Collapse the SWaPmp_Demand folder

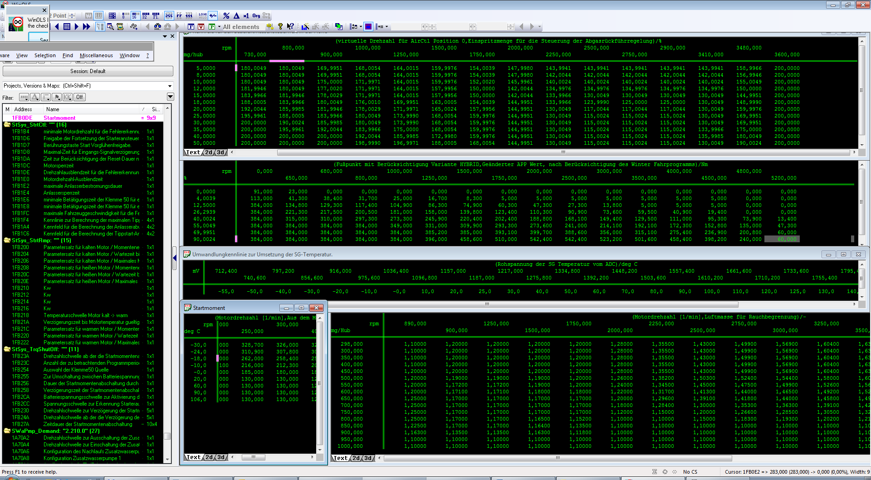tap(7, 431)
